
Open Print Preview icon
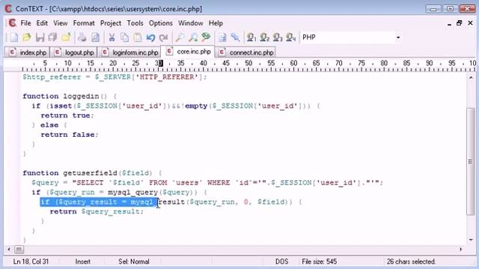point(95,37)
